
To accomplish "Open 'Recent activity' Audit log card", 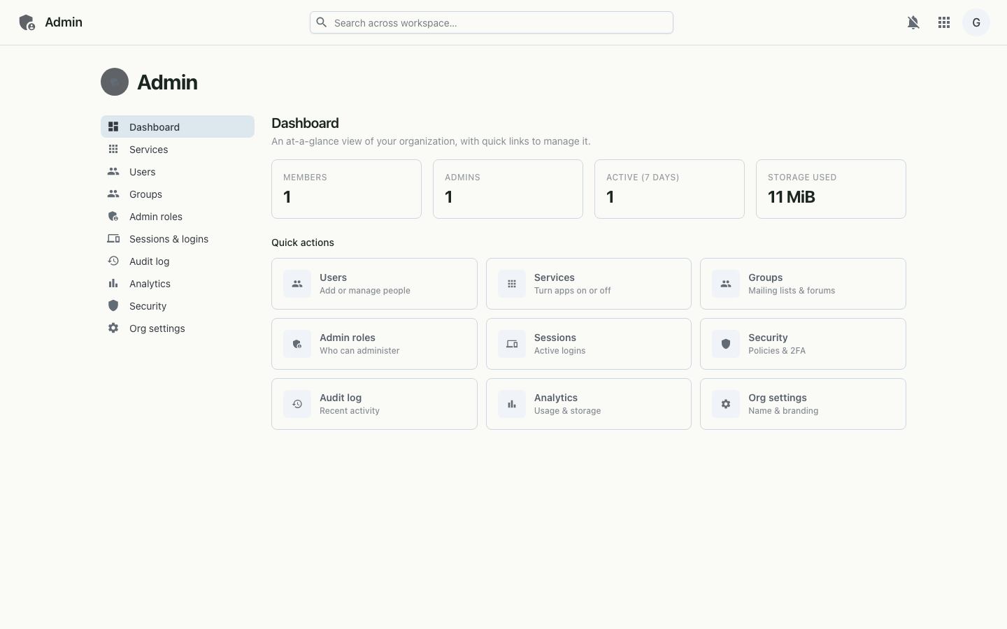I will click(374, 404).
